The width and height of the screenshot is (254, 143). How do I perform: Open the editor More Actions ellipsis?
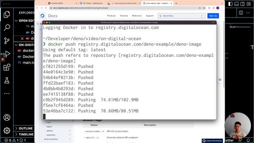248,13
